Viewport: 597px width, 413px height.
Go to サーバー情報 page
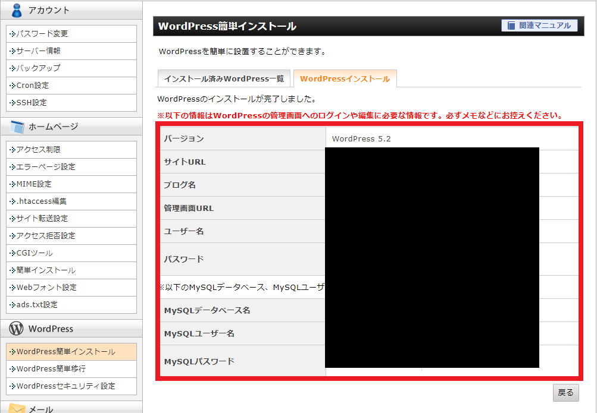coord(39,51)
